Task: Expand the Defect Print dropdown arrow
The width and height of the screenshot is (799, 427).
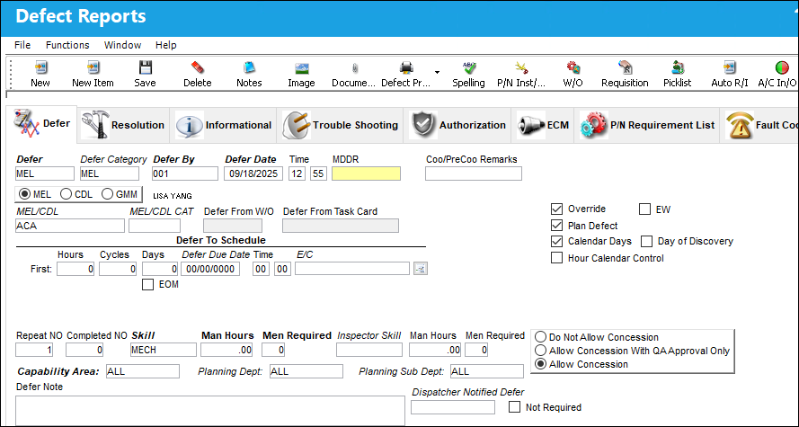Action: click(x=437, y=72)
